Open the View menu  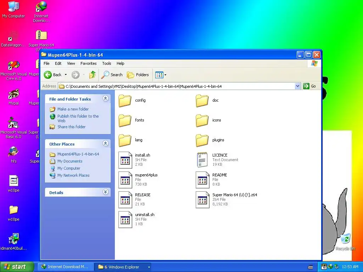point(71,63)
